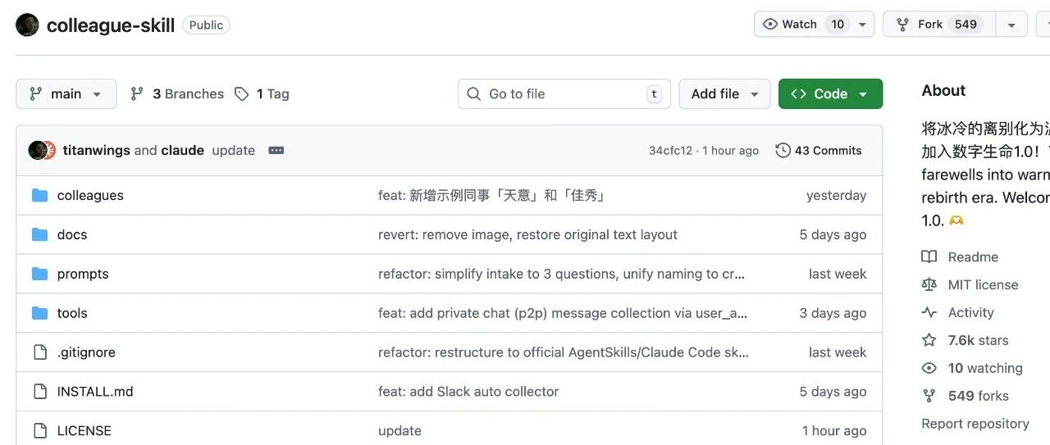Viewport: 1050px width, 445px height.
Task: Open colleagues commit message about 天意 and 佳秀
Action: click(491, 195)
